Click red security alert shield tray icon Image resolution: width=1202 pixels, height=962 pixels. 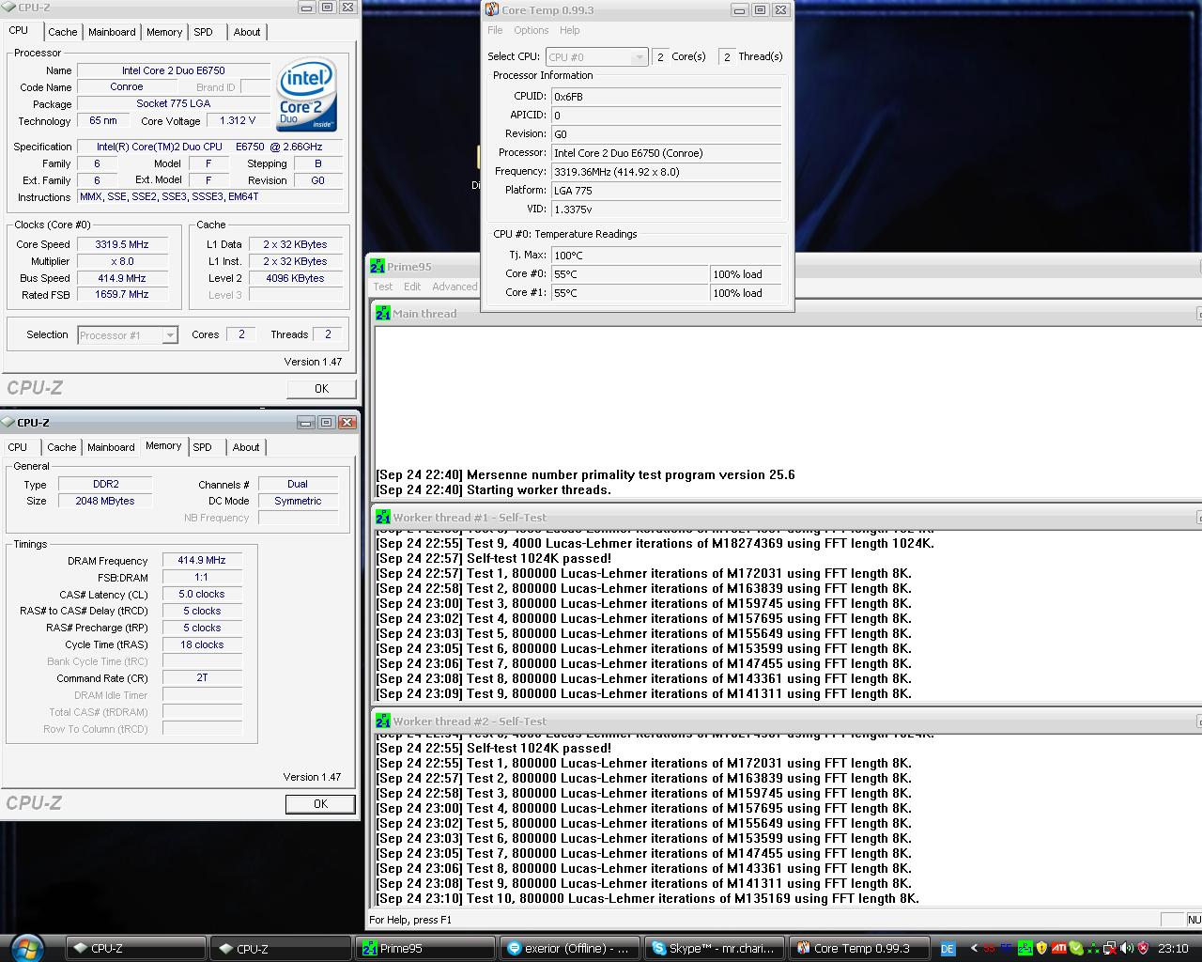[x=1143, y=949]
